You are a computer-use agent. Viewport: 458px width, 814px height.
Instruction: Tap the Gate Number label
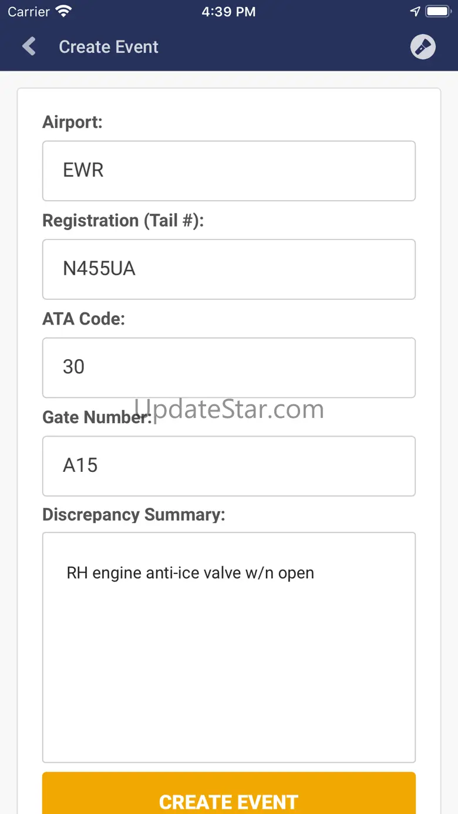88,417
